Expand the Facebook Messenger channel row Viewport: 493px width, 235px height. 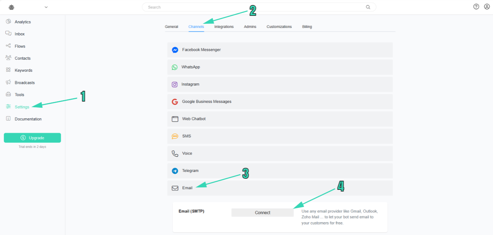[280, 50]
